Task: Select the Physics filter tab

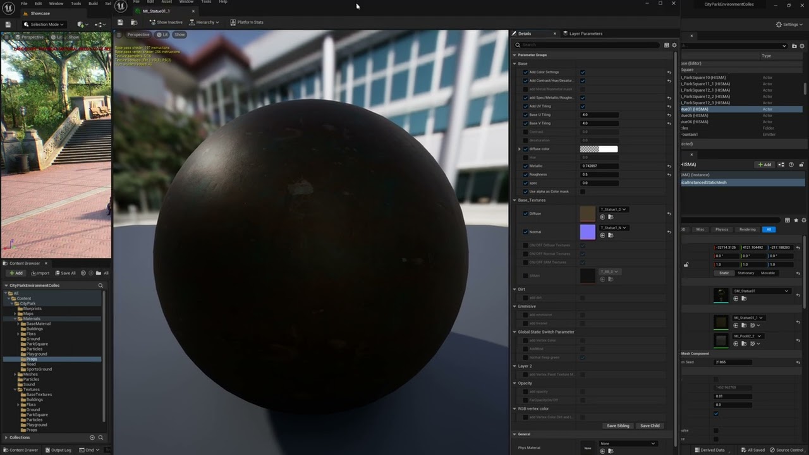Action: click(x=722, y=229)
